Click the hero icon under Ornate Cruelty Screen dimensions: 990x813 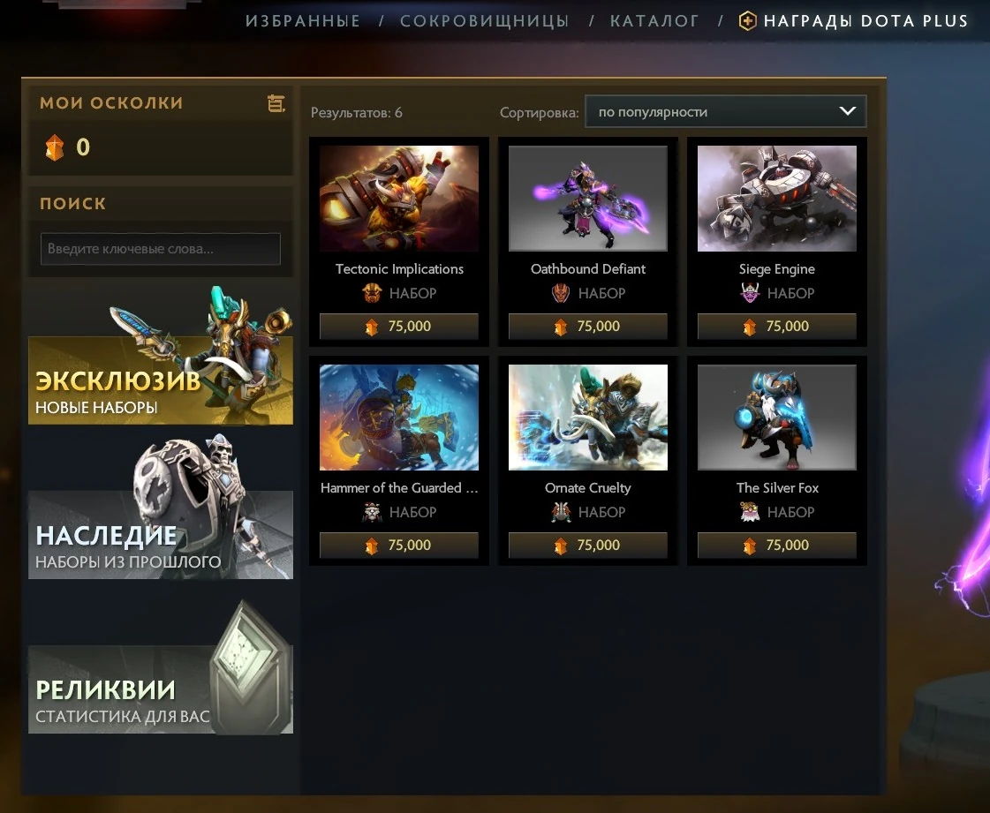pyautogui.click(x=561, y=512)
